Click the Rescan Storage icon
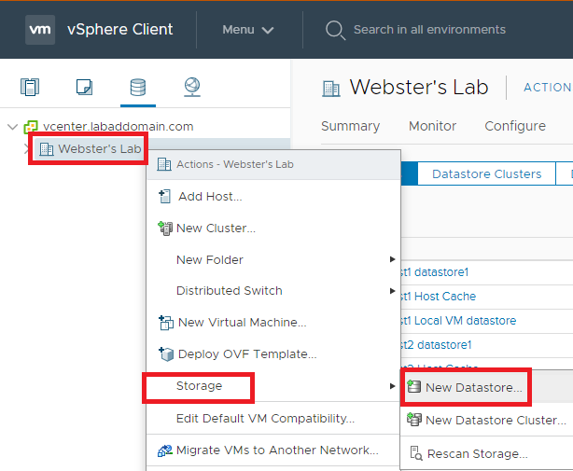Image resolution: width=573 pixels, height=471 pixels. [x=414, y=454]
